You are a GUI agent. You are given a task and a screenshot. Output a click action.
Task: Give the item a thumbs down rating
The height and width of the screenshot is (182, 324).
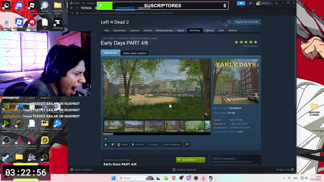click(113, 145)
